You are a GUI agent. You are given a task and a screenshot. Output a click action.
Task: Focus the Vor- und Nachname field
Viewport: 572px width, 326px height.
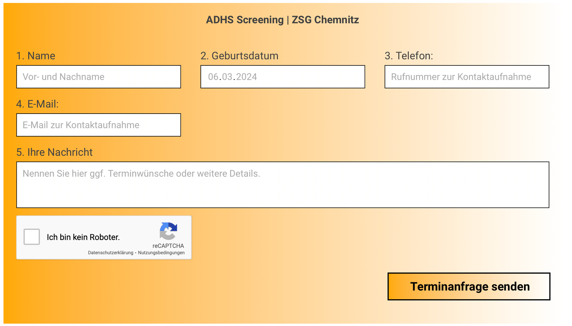99,77
